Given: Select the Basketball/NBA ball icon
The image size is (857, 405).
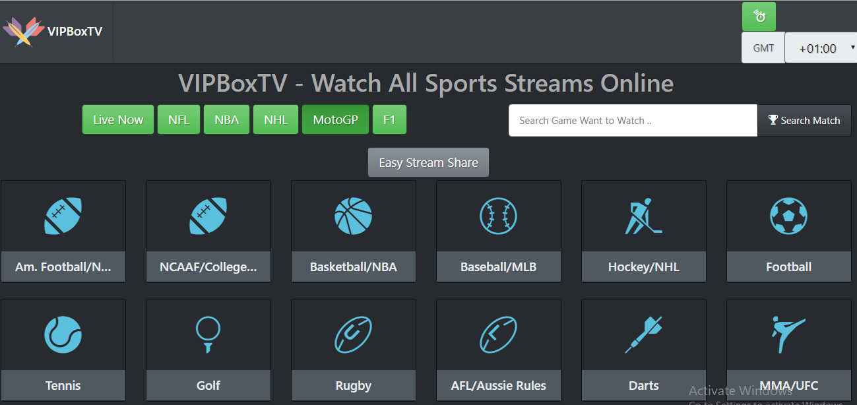Looking at the screenshot, I should click(354, 216).
